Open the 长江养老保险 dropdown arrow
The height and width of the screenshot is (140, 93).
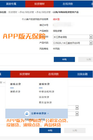[91, 37]
